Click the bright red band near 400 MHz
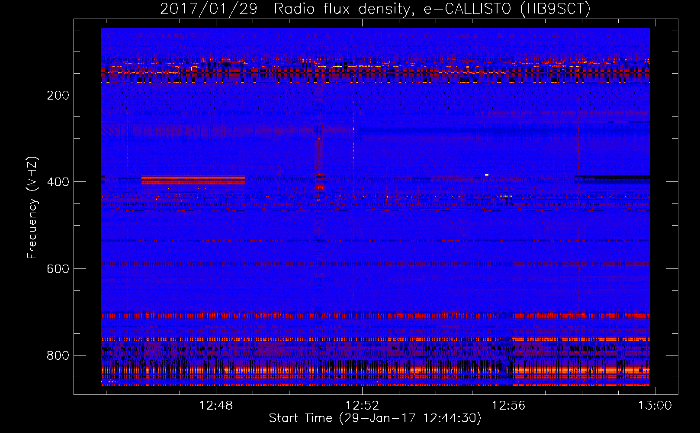The image size is (700, 433). click(193, 180)
